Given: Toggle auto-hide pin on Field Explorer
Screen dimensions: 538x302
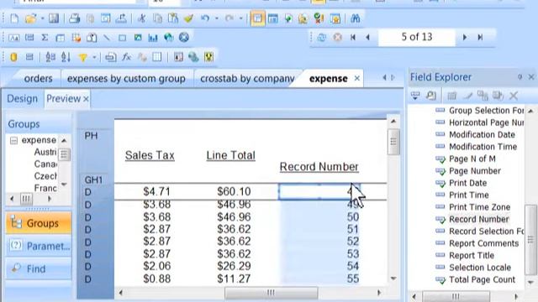Looking at the screenshot, I should click(x=520, y=77).
